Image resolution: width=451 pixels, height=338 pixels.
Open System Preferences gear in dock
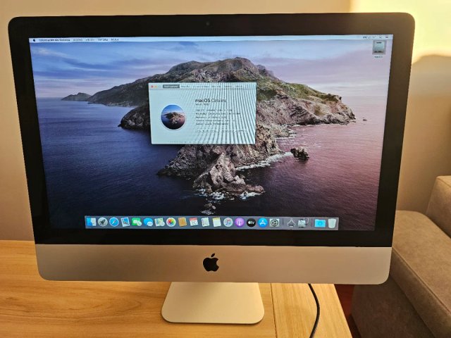(274, 223)
